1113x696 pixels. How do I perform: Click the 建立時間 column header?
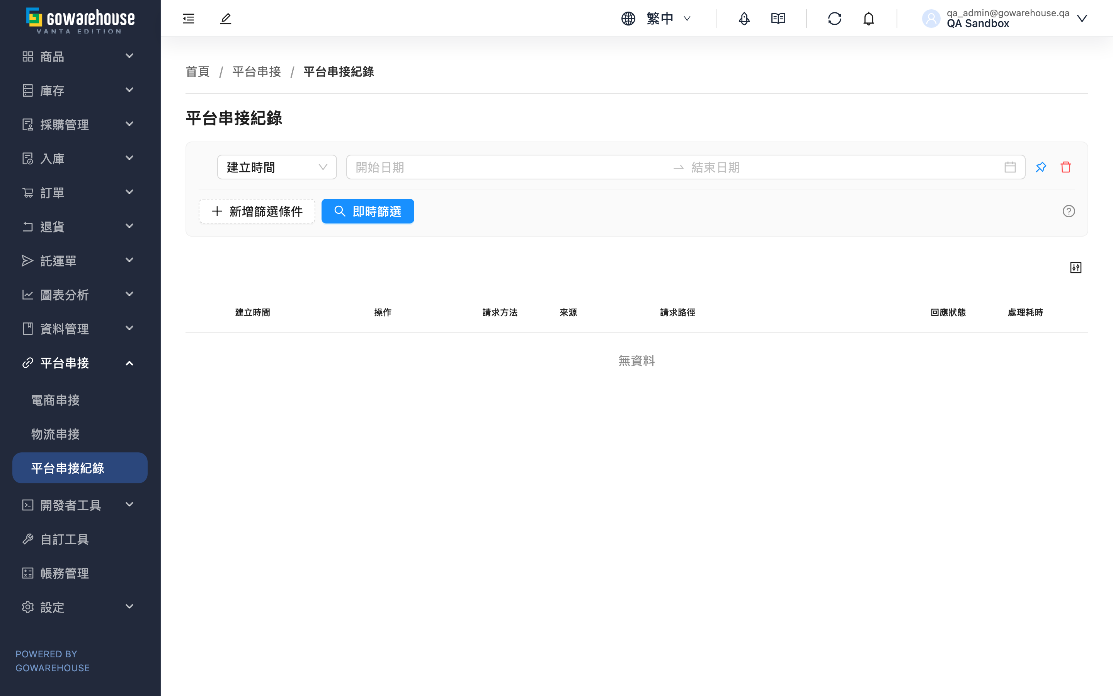click(x=252, y=312)
